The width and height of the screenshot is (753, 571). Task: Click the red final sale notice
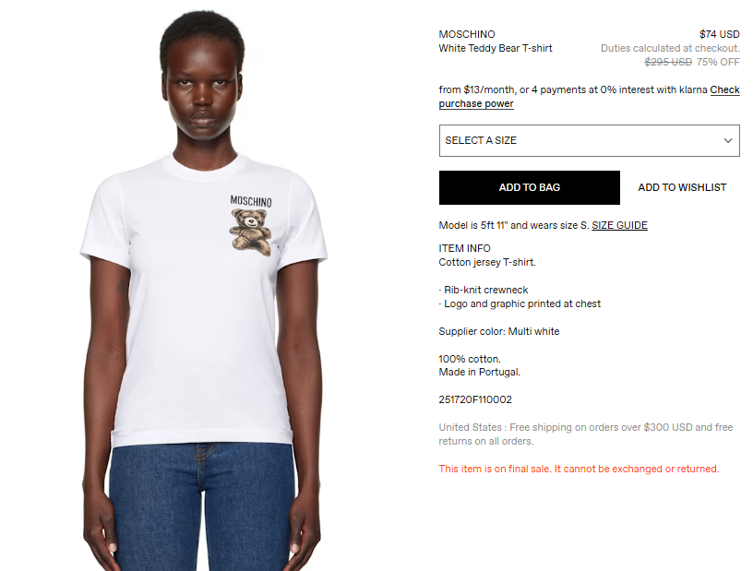point(579,469)
